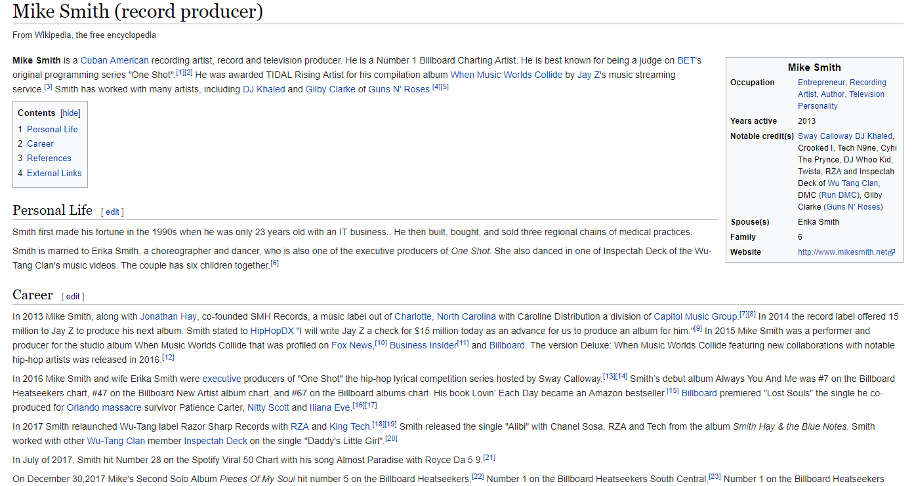The image size is (914, 486).
Task: Go to External Links in Contents
Action: 54,173
